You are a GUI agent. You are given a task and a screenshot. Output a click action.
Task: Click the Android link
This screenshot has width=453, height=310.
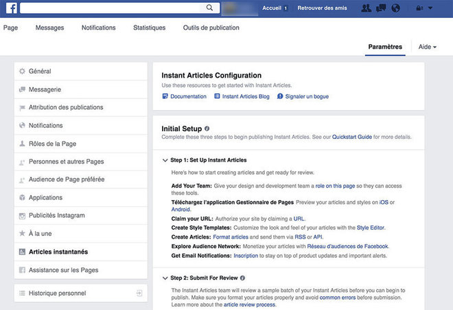[x=181, y=210]
